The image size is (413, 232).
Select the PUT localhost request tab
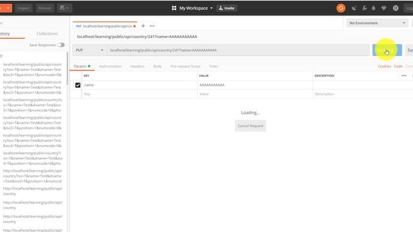(105, 26)
